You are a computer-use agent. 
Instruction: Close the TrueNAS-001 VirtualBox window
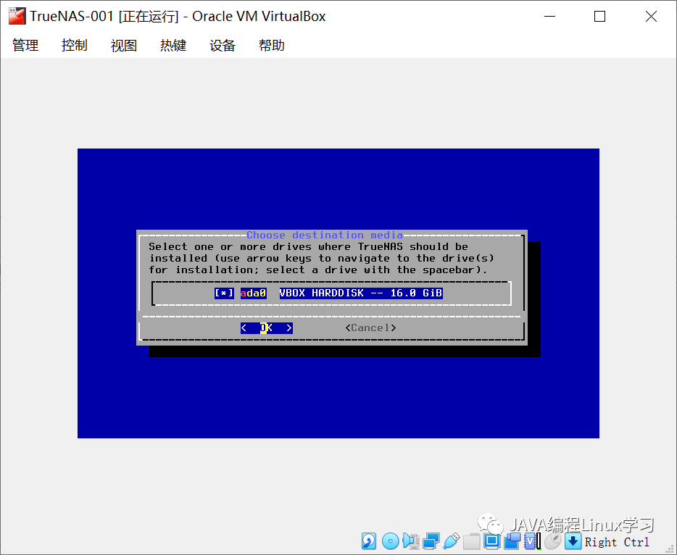tap(651, 17)
